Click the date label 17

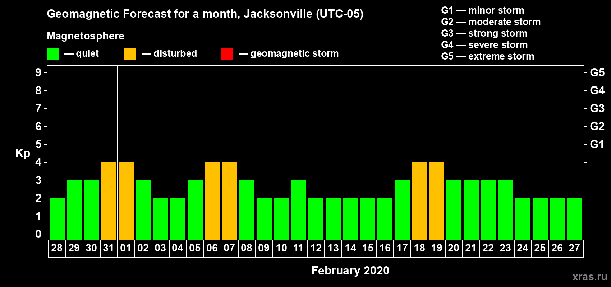click(x=402, y=248)
